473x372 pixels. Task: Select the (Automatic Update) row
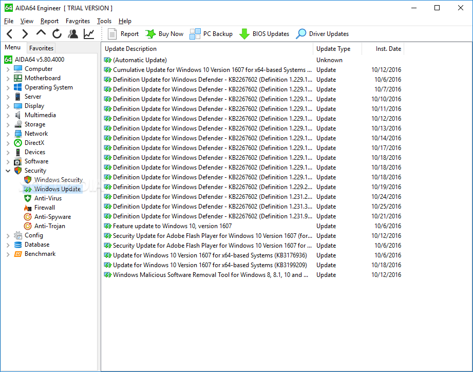[x=253, y=60]
